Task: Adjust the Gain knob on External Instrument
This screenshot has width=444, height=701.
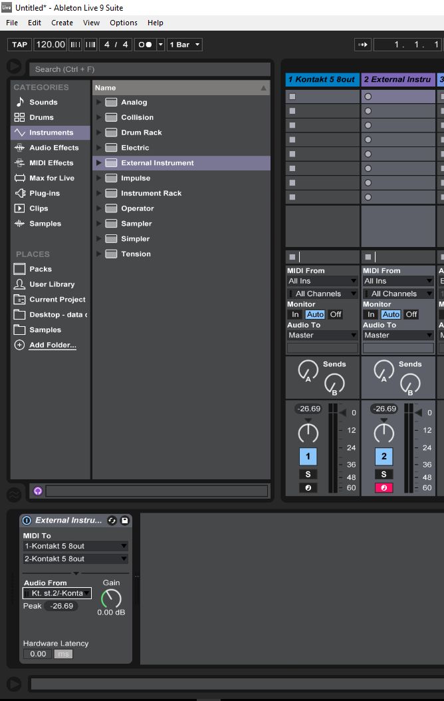Action: [x=111, y=598]
